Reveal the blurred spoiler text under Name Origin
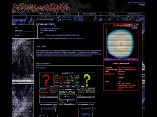Screen dimensions: 157x117 point(68,55)
